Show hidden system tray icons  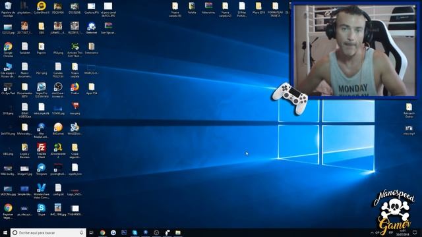(372, 233)
